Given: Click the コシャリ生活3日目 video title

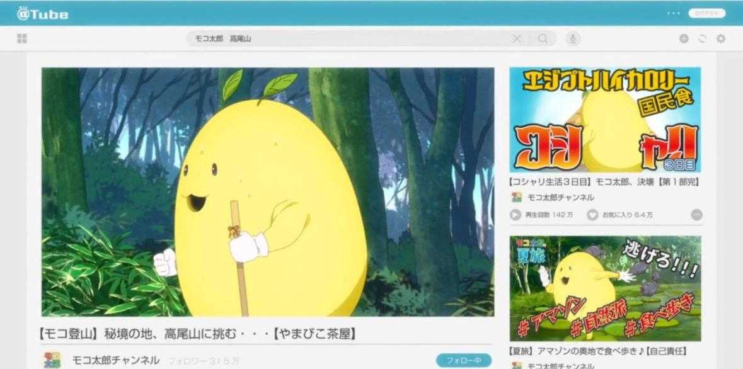Looking at the screenshot, I should (x=605, y=182).
